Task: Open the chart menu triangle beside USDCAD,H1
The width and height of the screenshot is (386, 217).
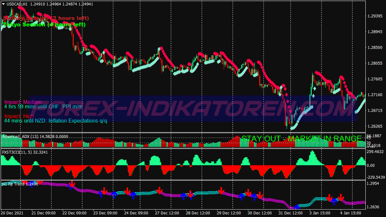Action: pyautogui.click(x=4, y=4)
